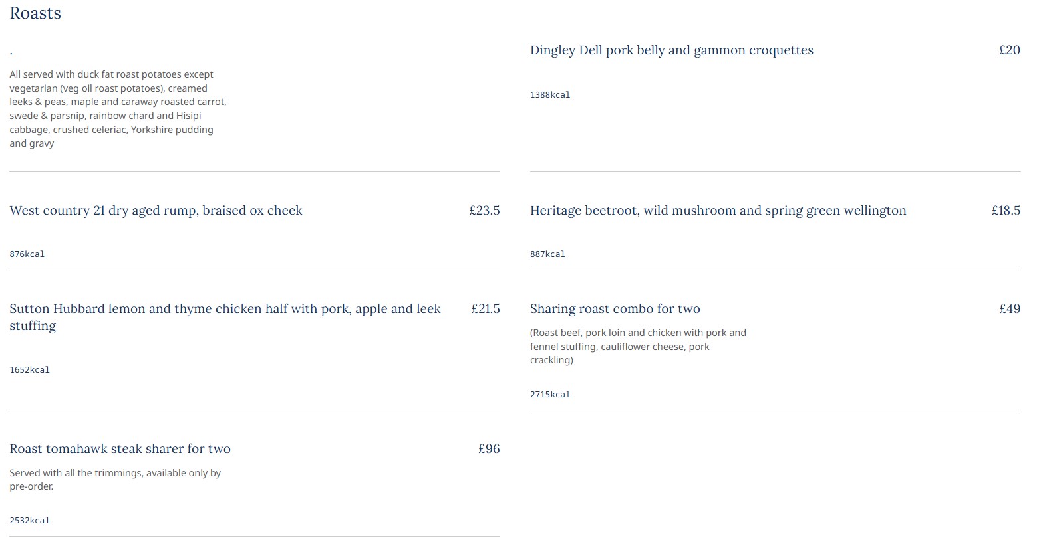Viewport: 1037px width, 544px height.
Task: Click the £49 sharing combo price
Action: [1009, 309]
